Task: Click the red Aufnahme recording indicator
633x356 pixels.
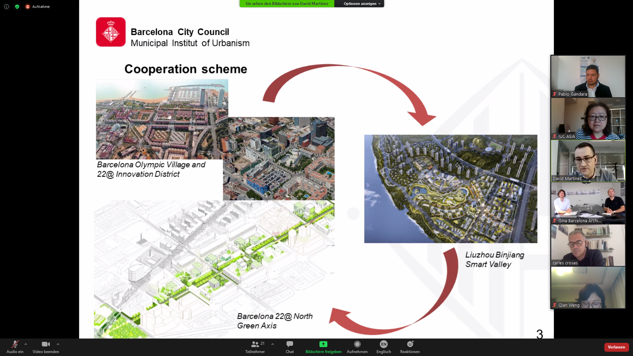Action: (28, 7)
